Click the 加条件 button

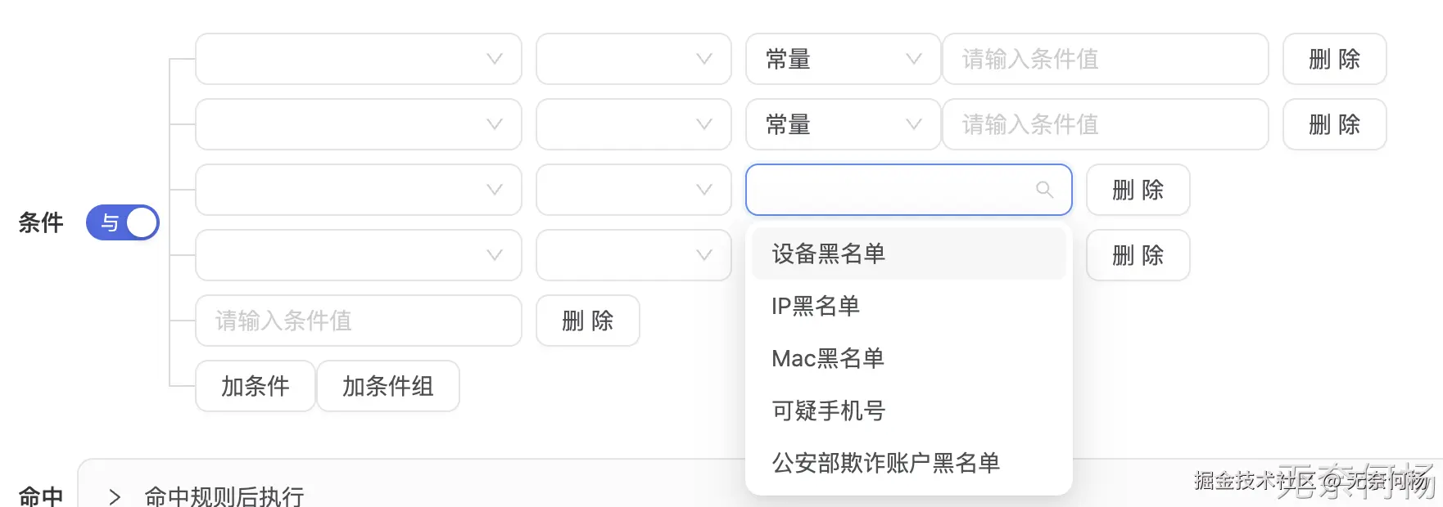[x=255, y=386]
